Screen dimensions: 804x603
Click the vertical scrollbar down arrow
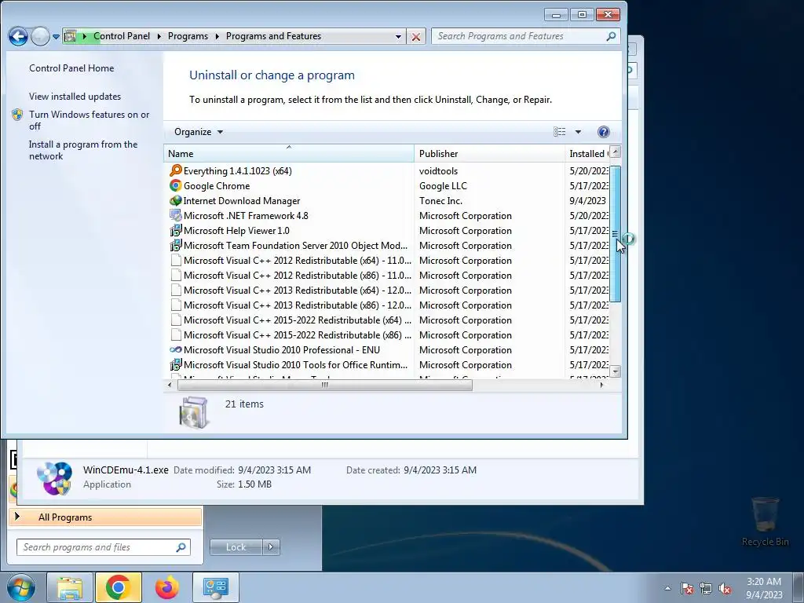616,371
